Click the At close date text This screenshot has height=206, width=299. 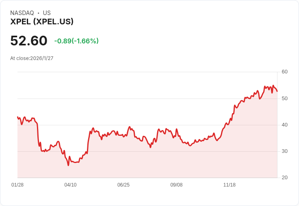32,58
